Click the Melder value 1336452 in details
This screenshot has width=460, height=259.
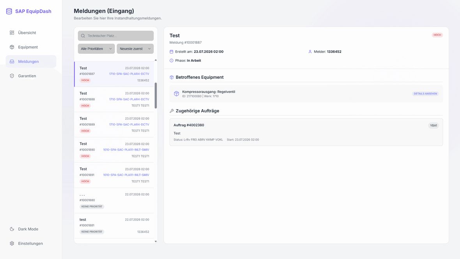pos(334,51)
